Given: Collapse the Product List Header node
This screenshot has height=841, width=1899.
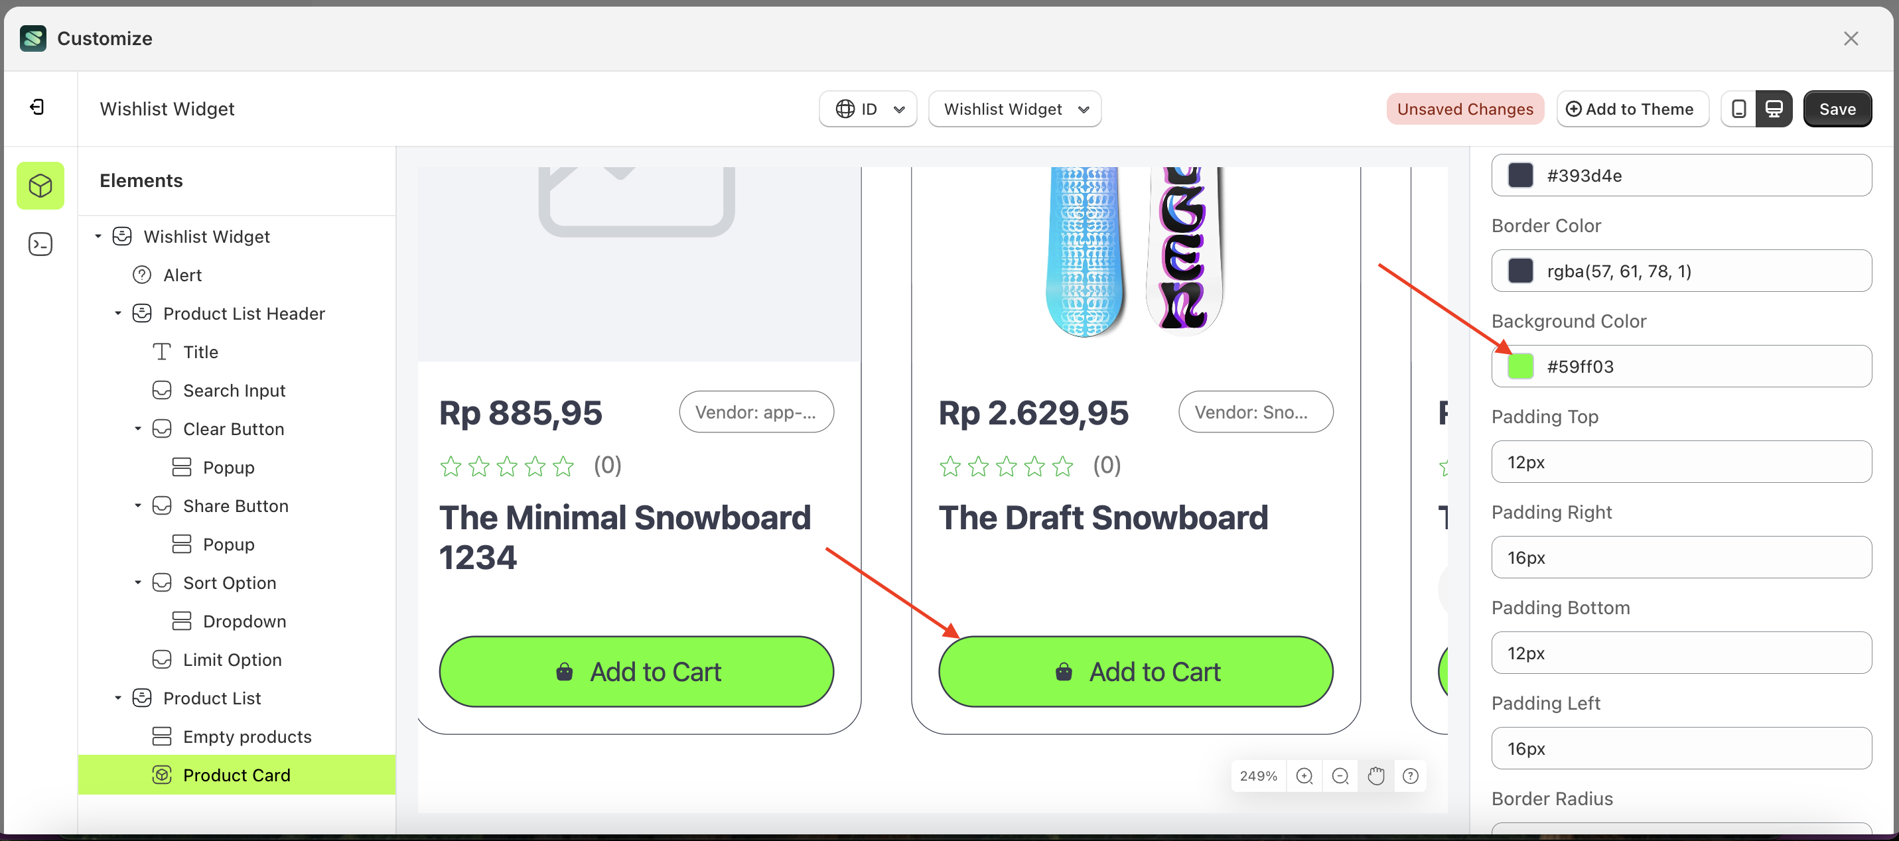Looking at the screenshot, I should point(118,312).
